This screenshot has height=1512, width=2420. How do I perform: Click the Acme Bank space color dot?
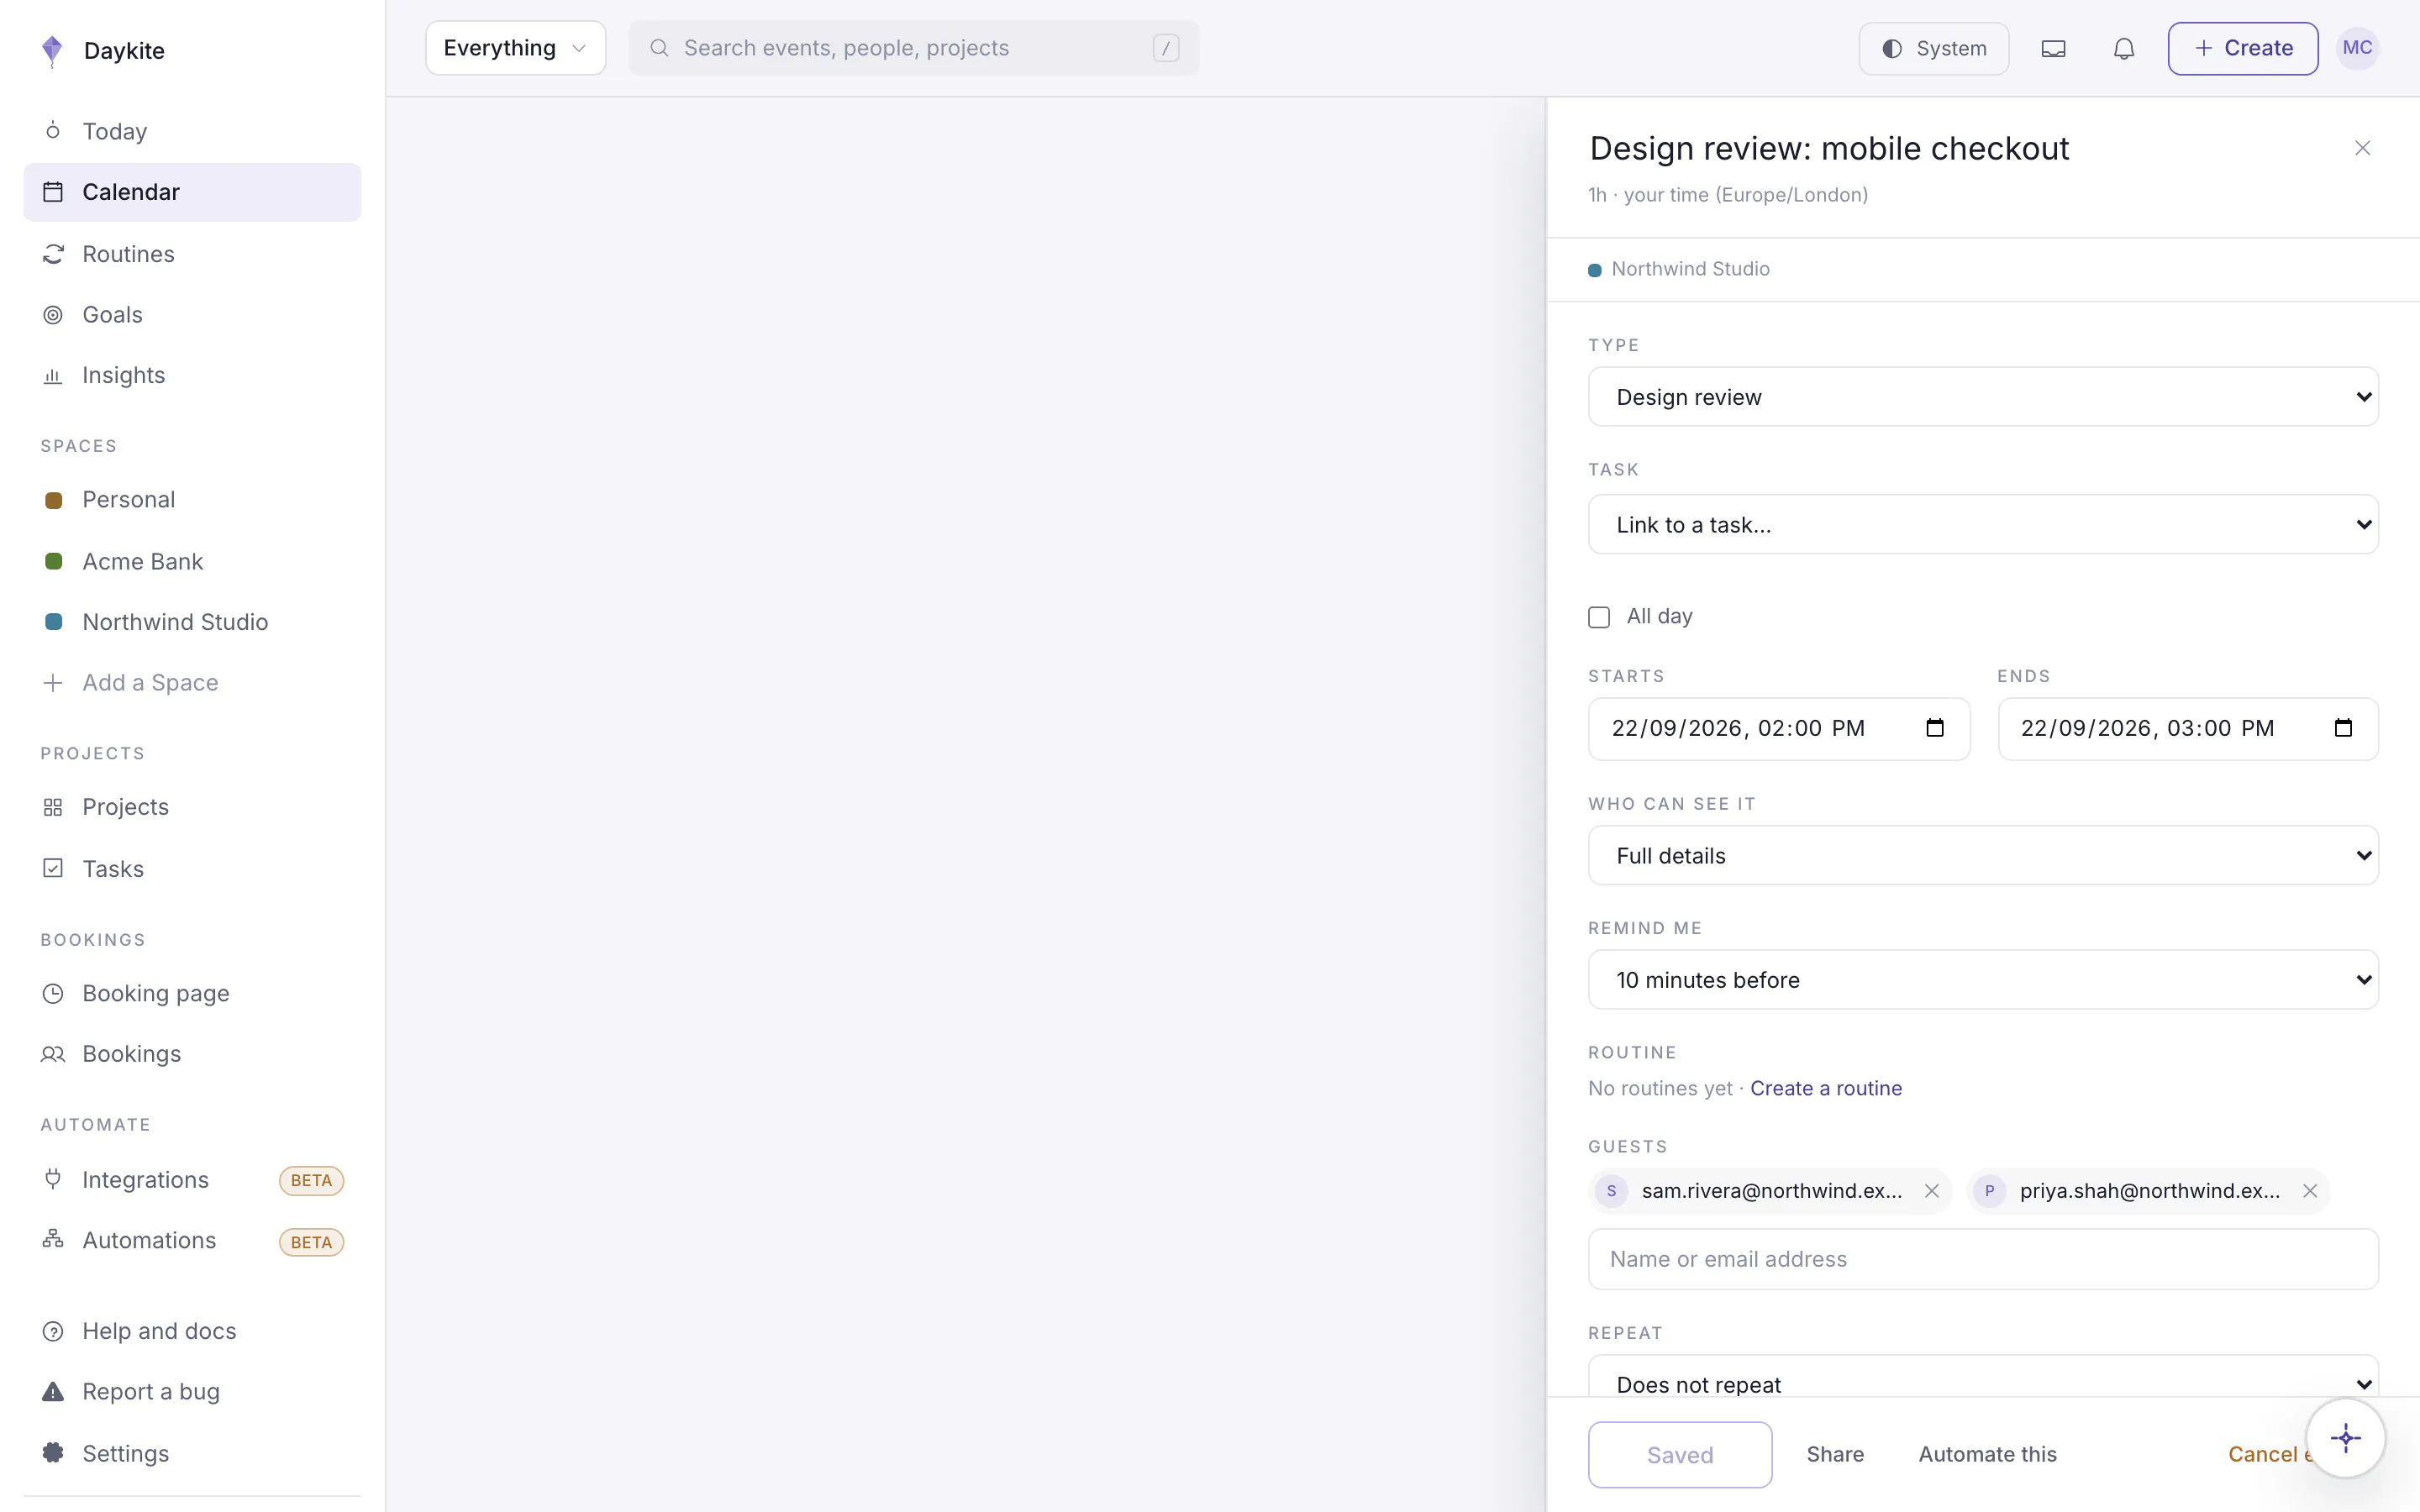(54, 561)
